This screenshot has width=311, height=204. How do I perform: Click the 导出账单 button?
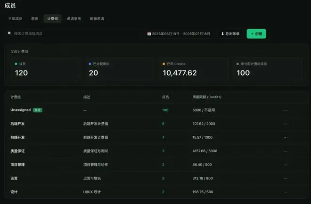230,34
